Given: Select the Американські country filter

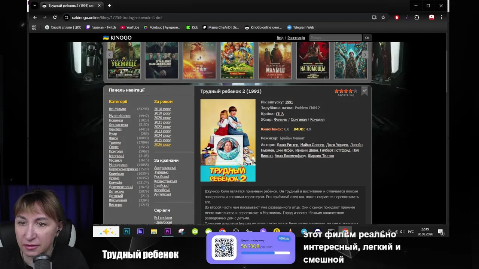Looking at the screenshot, I should (x=165, y=168).
